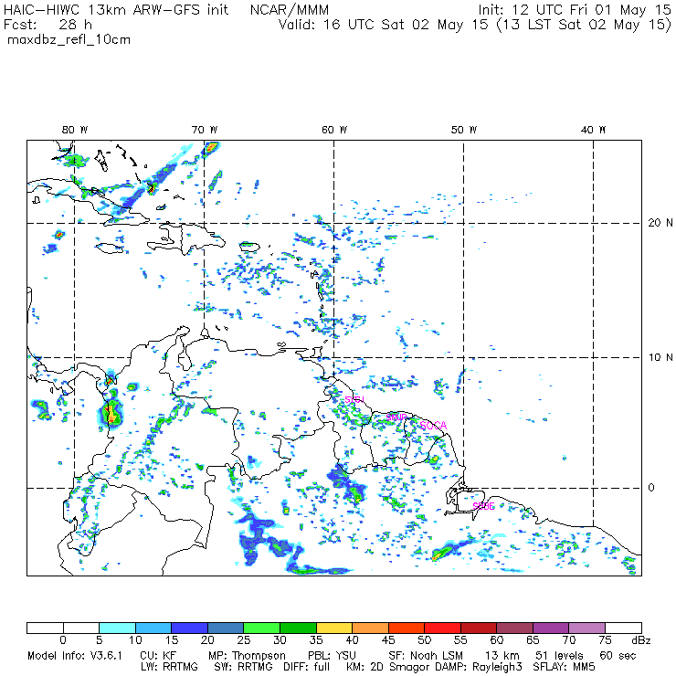Click the 'DAMP: Rayleigh3' model option text
Screen dimensions: 676x676
(x=479, y=668)
